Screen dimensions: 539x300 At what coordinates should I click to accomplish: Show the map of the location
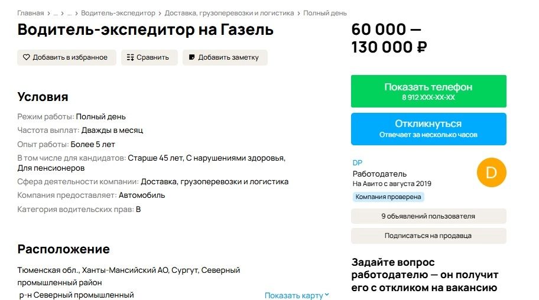pos(293,295)
